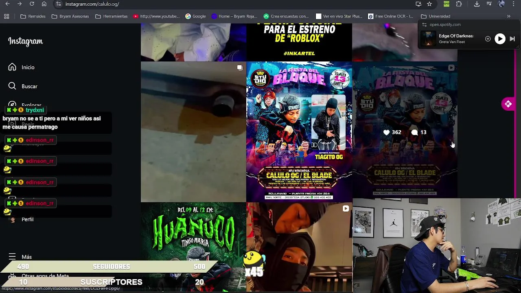Open the hovered post with 362 likes

pyautogui.click(x=405, y=130)
